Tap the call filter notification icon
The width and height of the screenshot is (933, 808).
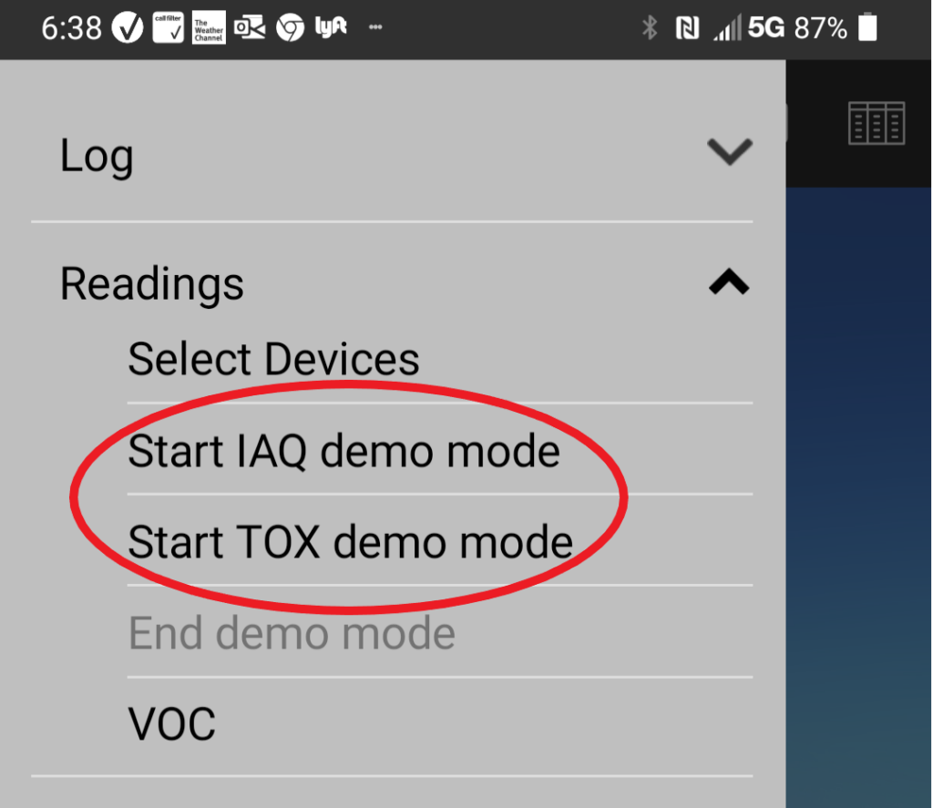point(168,27)
